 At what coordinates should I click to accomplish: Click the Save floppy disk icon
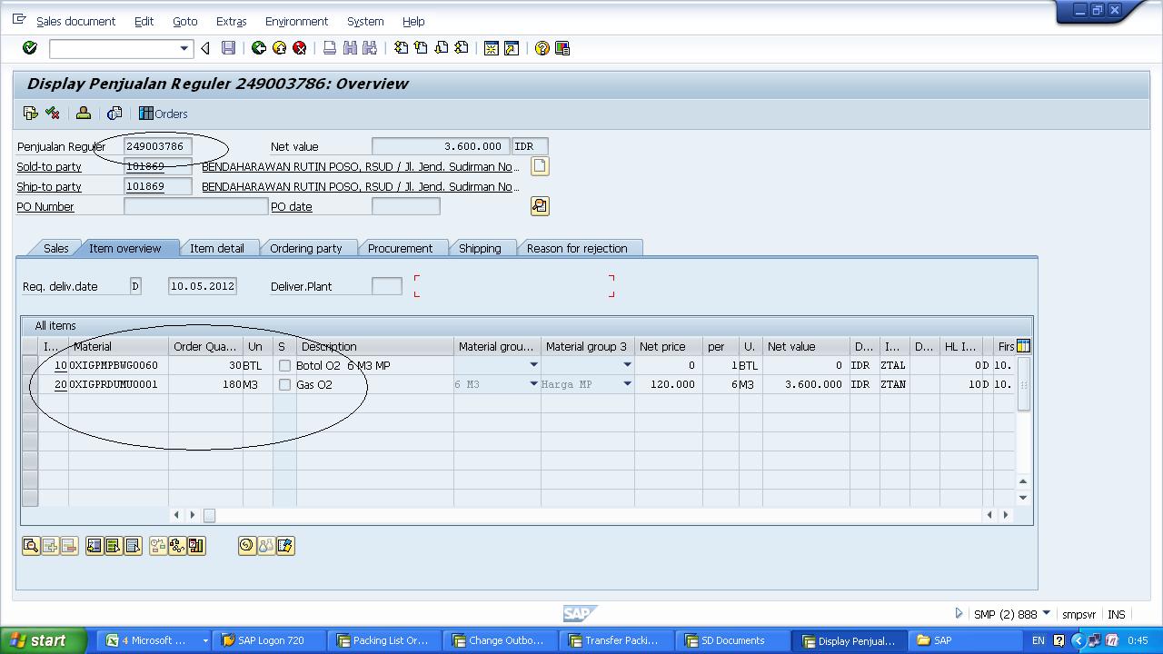[x=228, y=48]
